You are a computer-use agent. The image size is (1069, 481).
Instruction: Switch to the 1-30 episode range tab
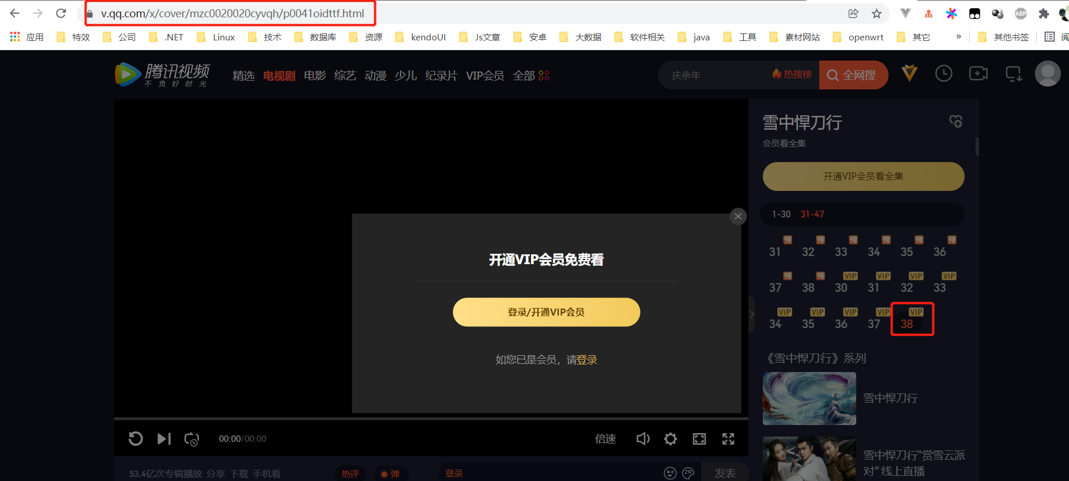pos(781,214)
